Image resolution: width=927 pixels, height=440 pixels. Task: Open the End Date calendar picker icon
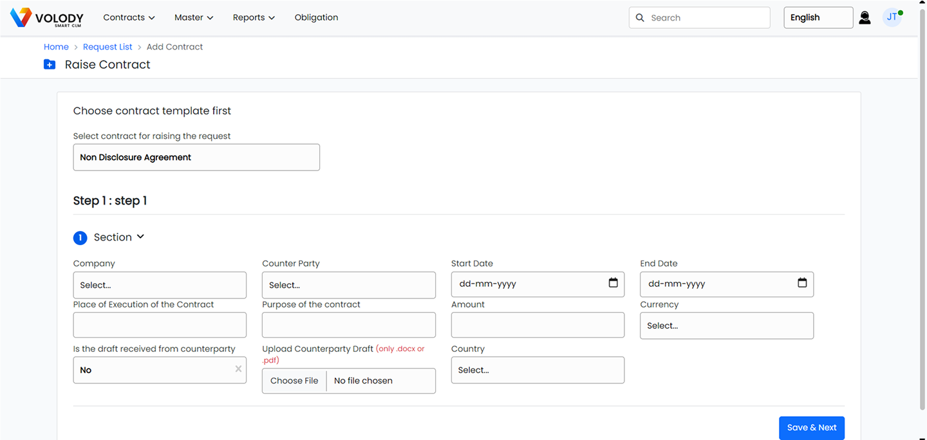pos(802,283)
